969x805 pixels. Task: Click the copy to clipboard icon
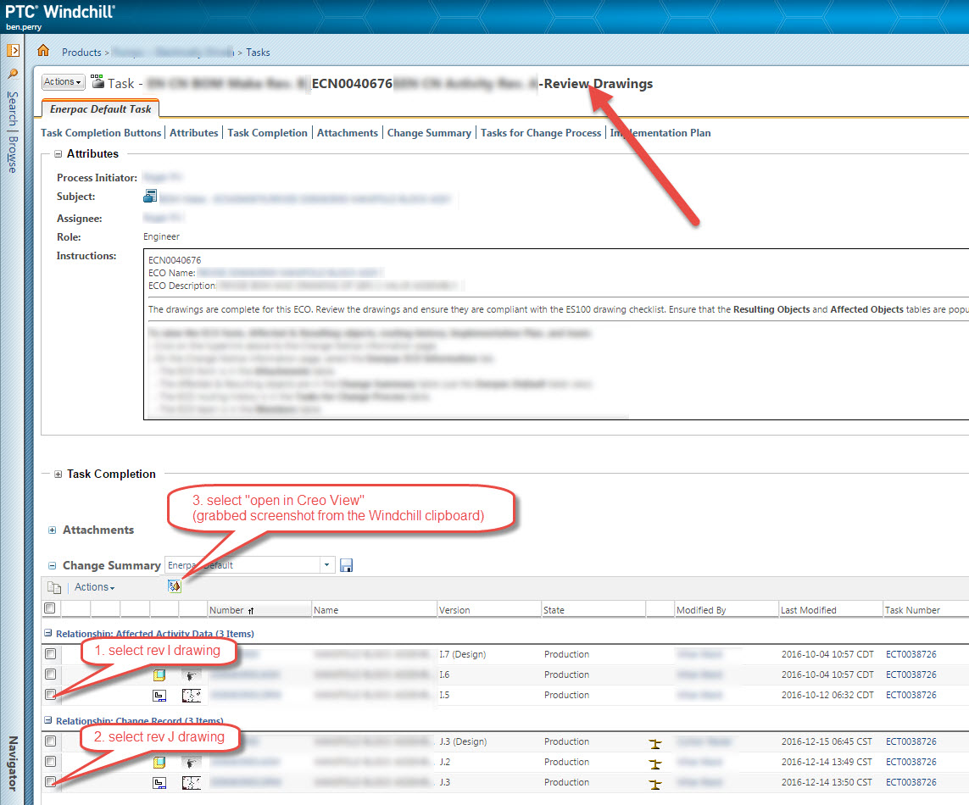pyautogui.click(x=54, y=587)
